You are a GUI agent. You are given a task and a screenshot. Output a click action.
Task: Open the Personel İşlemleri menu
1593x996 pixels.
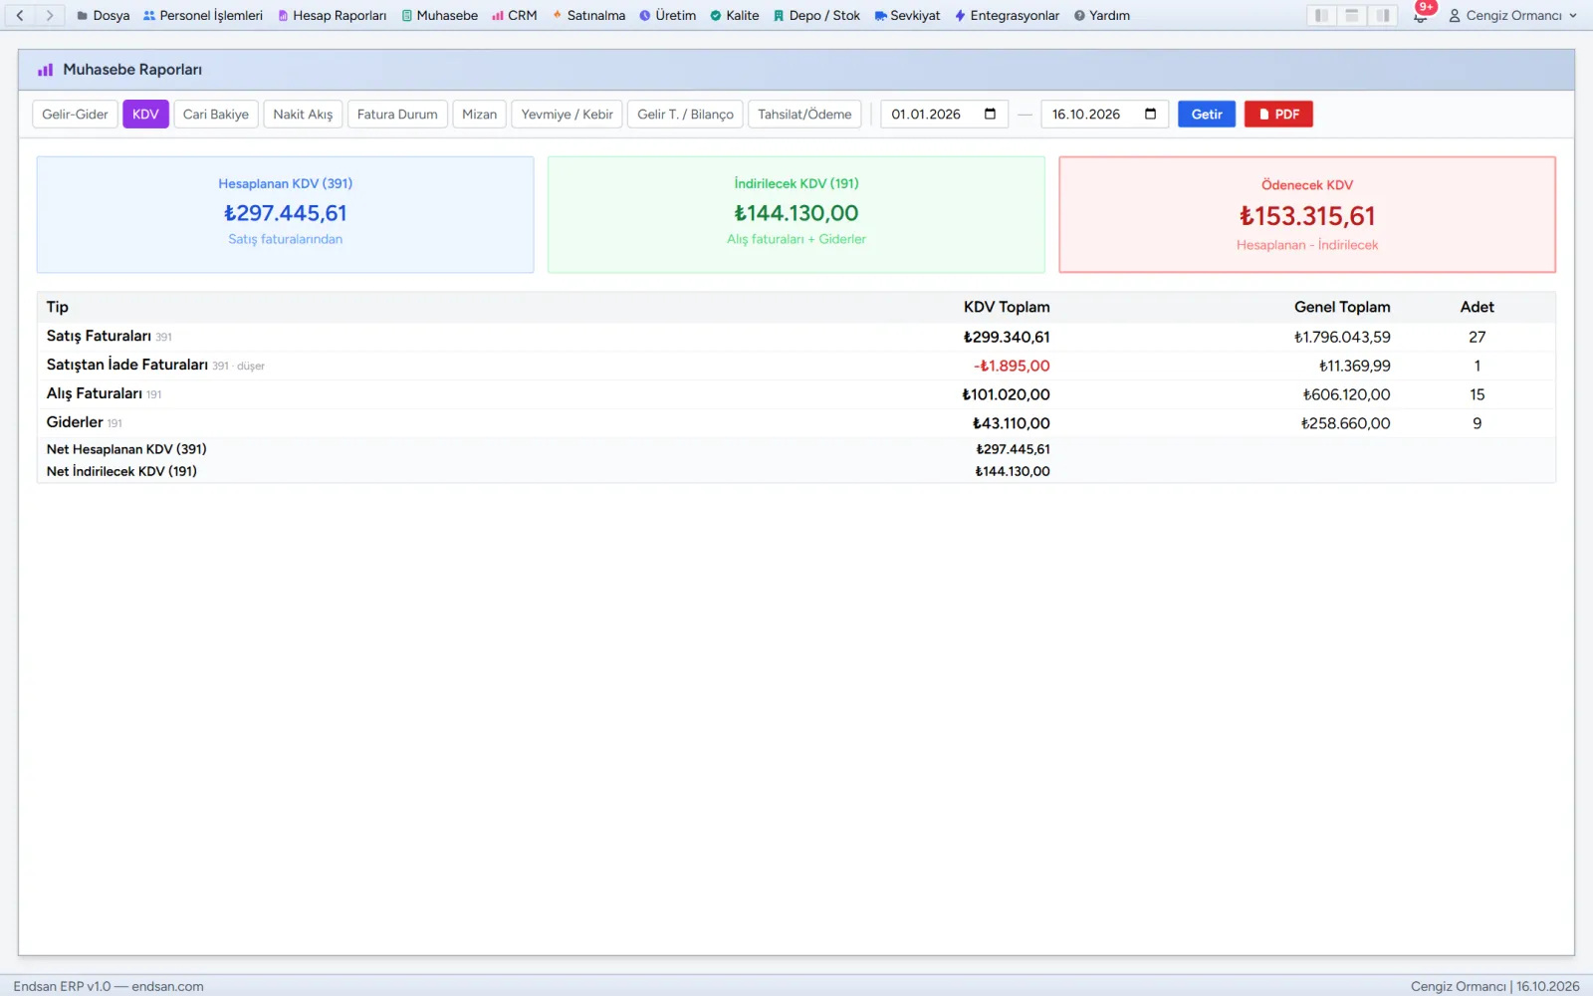203,15
